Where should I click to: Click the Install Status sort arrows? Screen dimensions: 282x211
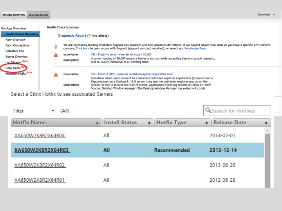(x=149, y=123)
